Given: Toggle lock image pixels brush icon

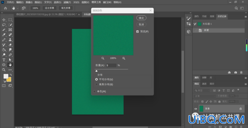Looking at the screenshot, I should (x=207, y=101).
